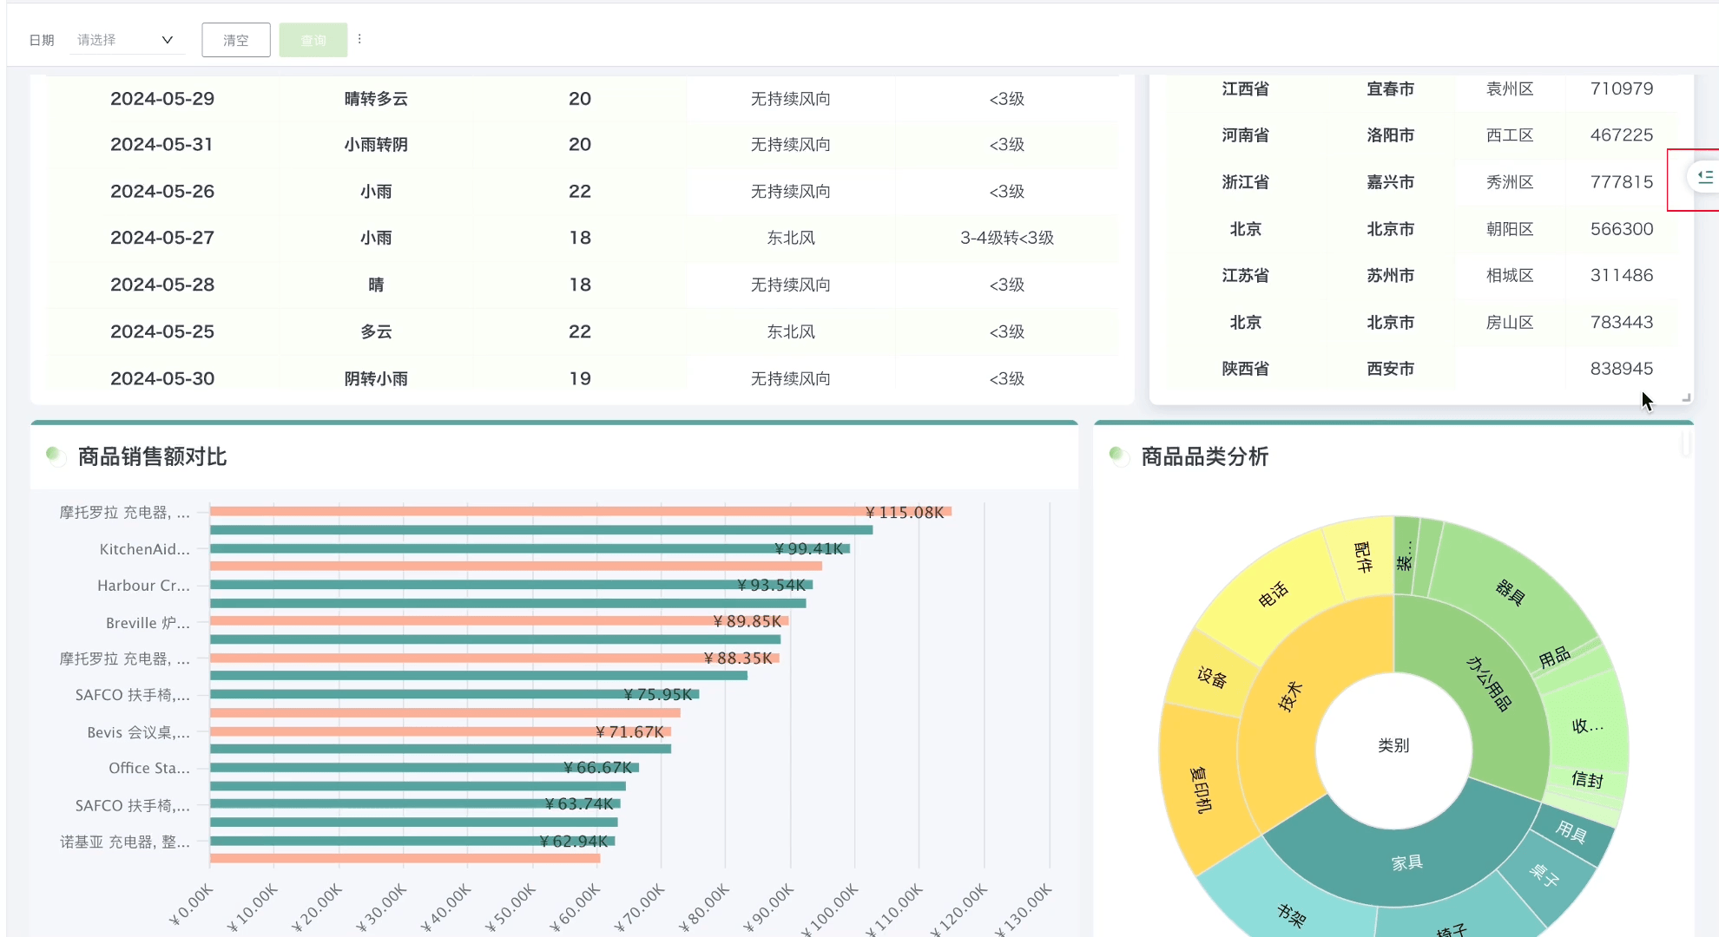Click the 商品销售额对比 chart title
The height and width of the screenshot is (937, 1719).
[152, 456]
